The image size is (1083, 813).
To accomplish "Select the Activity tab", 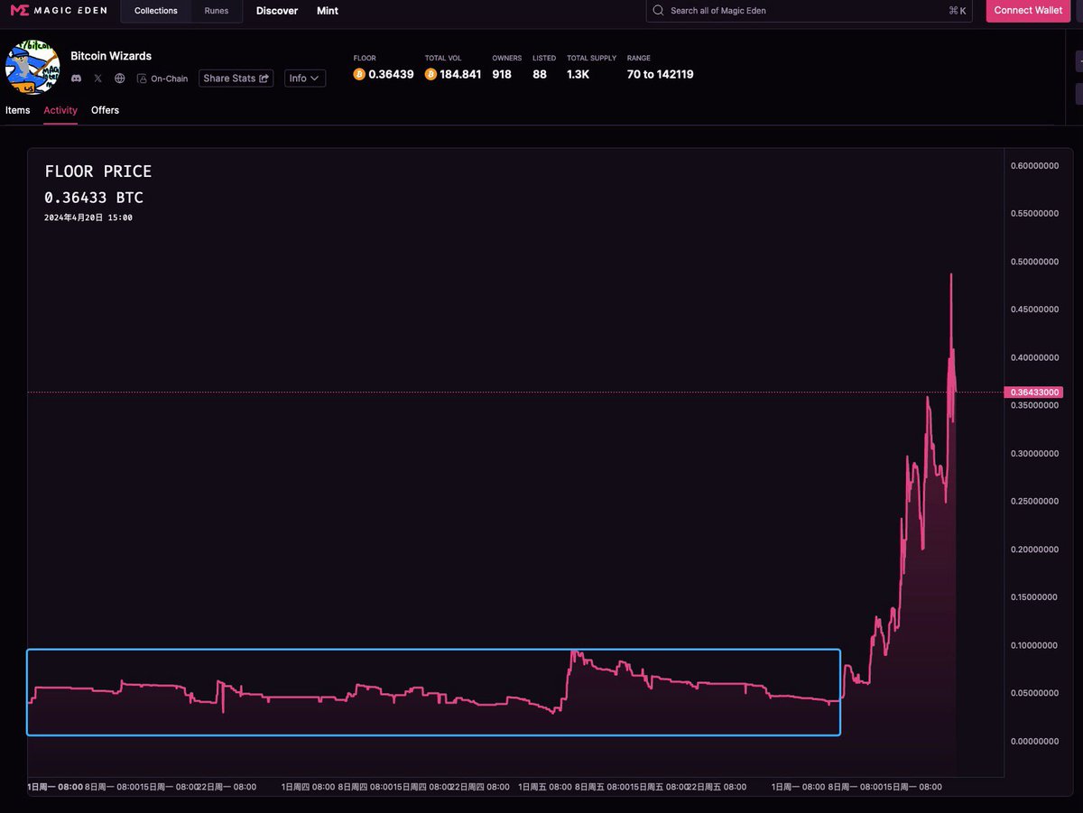I will (60, 110).
